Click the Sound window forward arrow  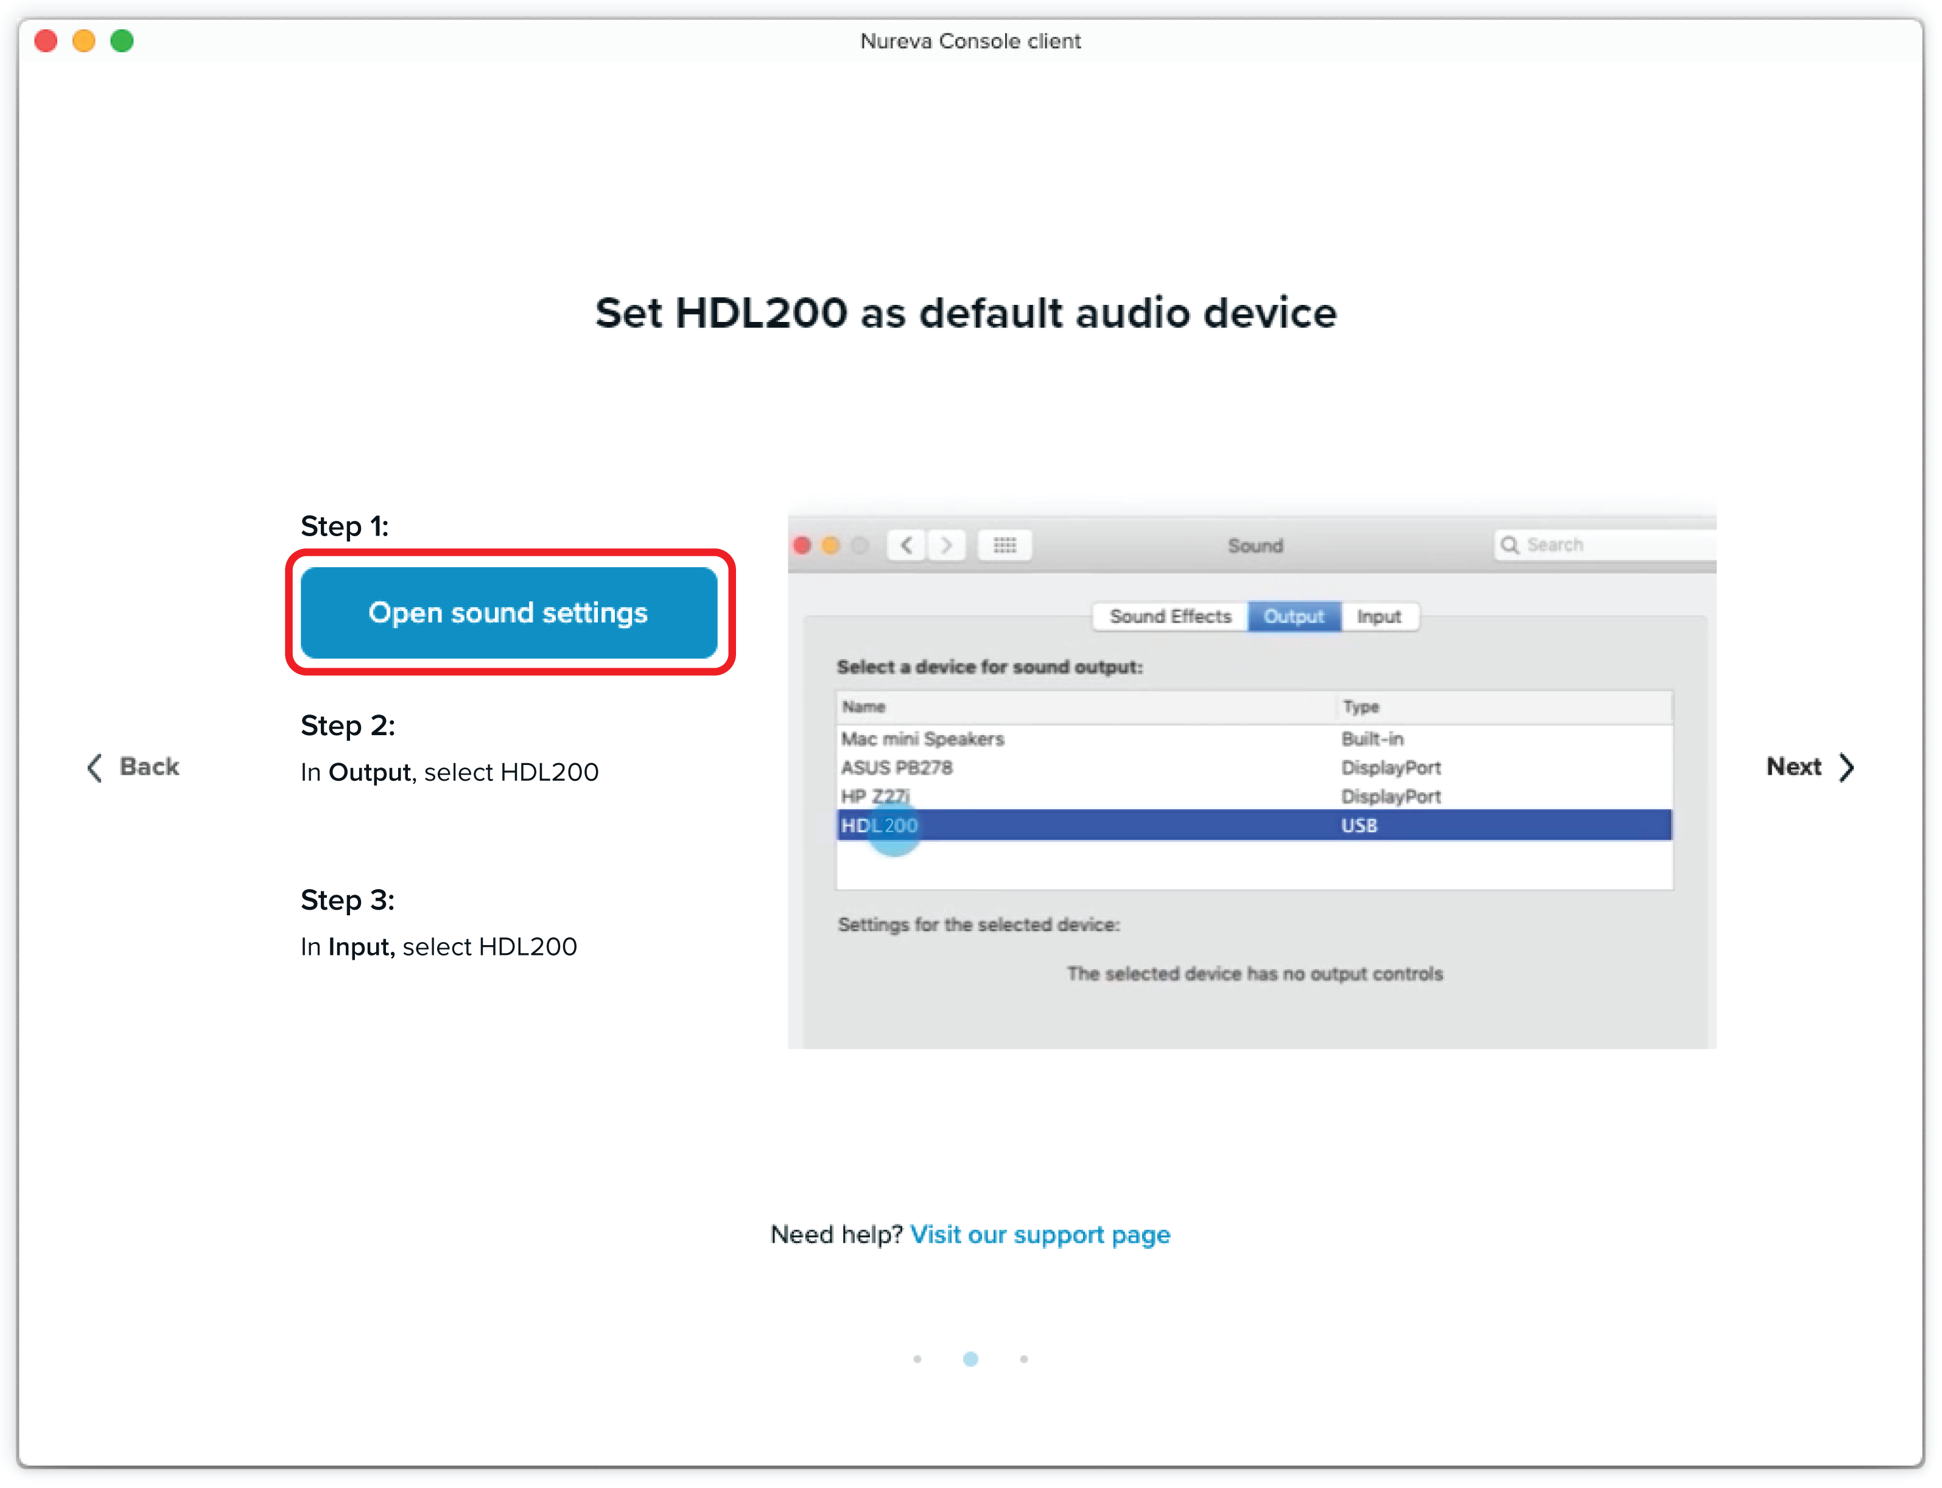[x=946, y=545]
